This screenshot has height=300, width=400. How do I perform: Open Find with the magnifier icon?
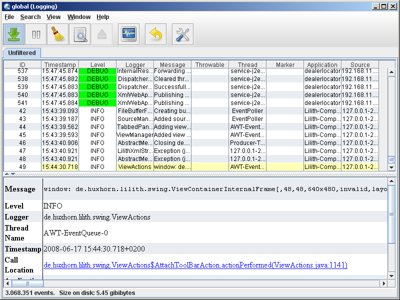point(79,34)
